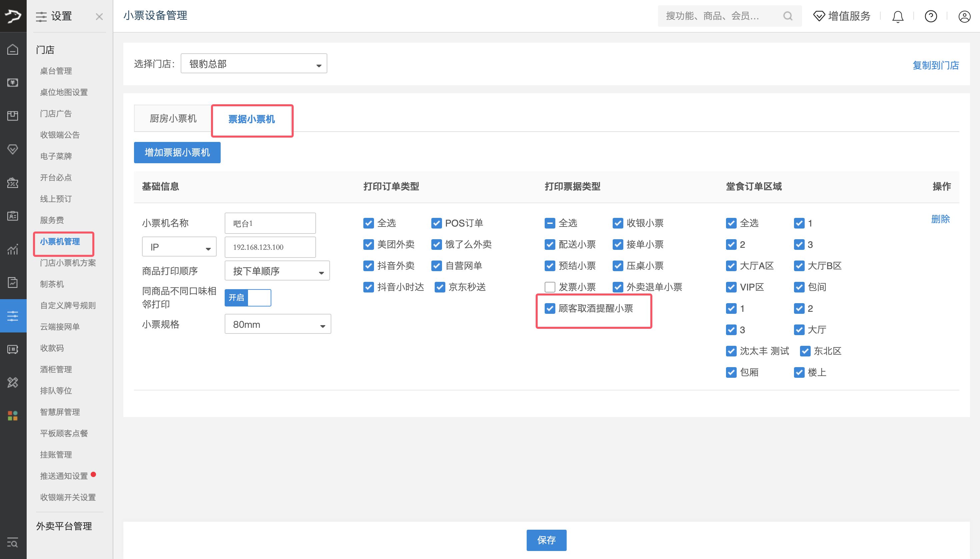Open the 小票规格 80mm dropdown
This screenshot has width=980, height=559.
pyautogui.click(x=278, y=324)
